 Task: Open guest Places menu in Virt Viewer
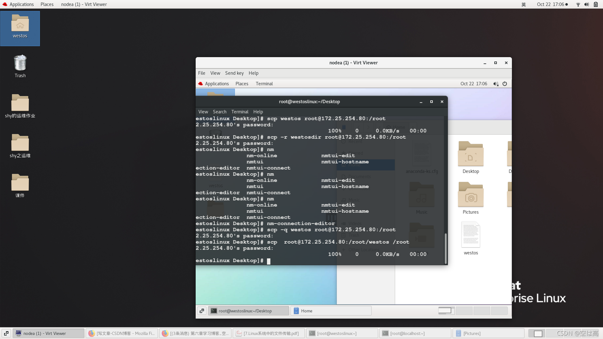[x=242, y=84]
